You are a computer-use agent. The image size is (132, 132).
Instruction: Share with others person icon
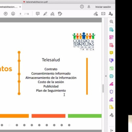click(111, 14)
